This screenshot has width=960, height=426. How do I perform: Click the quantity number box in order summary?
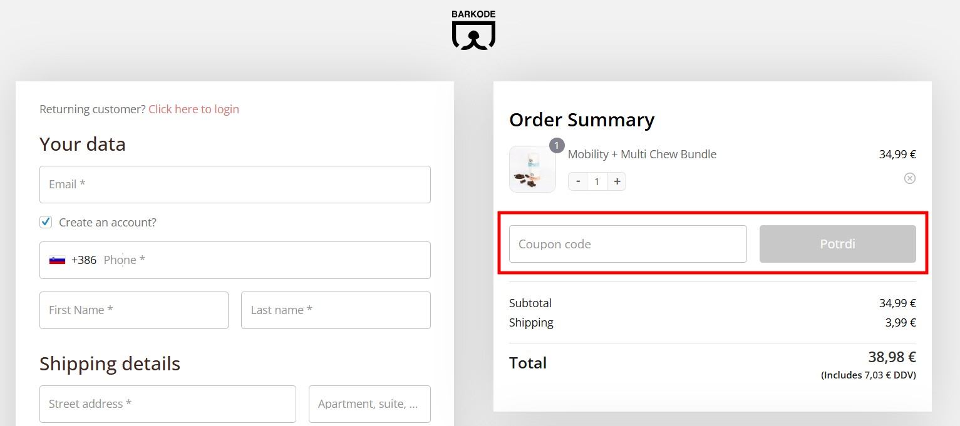click(x=597, y=181)
